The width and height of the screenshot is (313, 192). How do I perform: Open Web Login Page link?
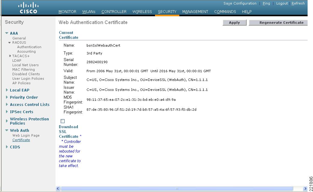pyautogui.click(x=26, y=135)
